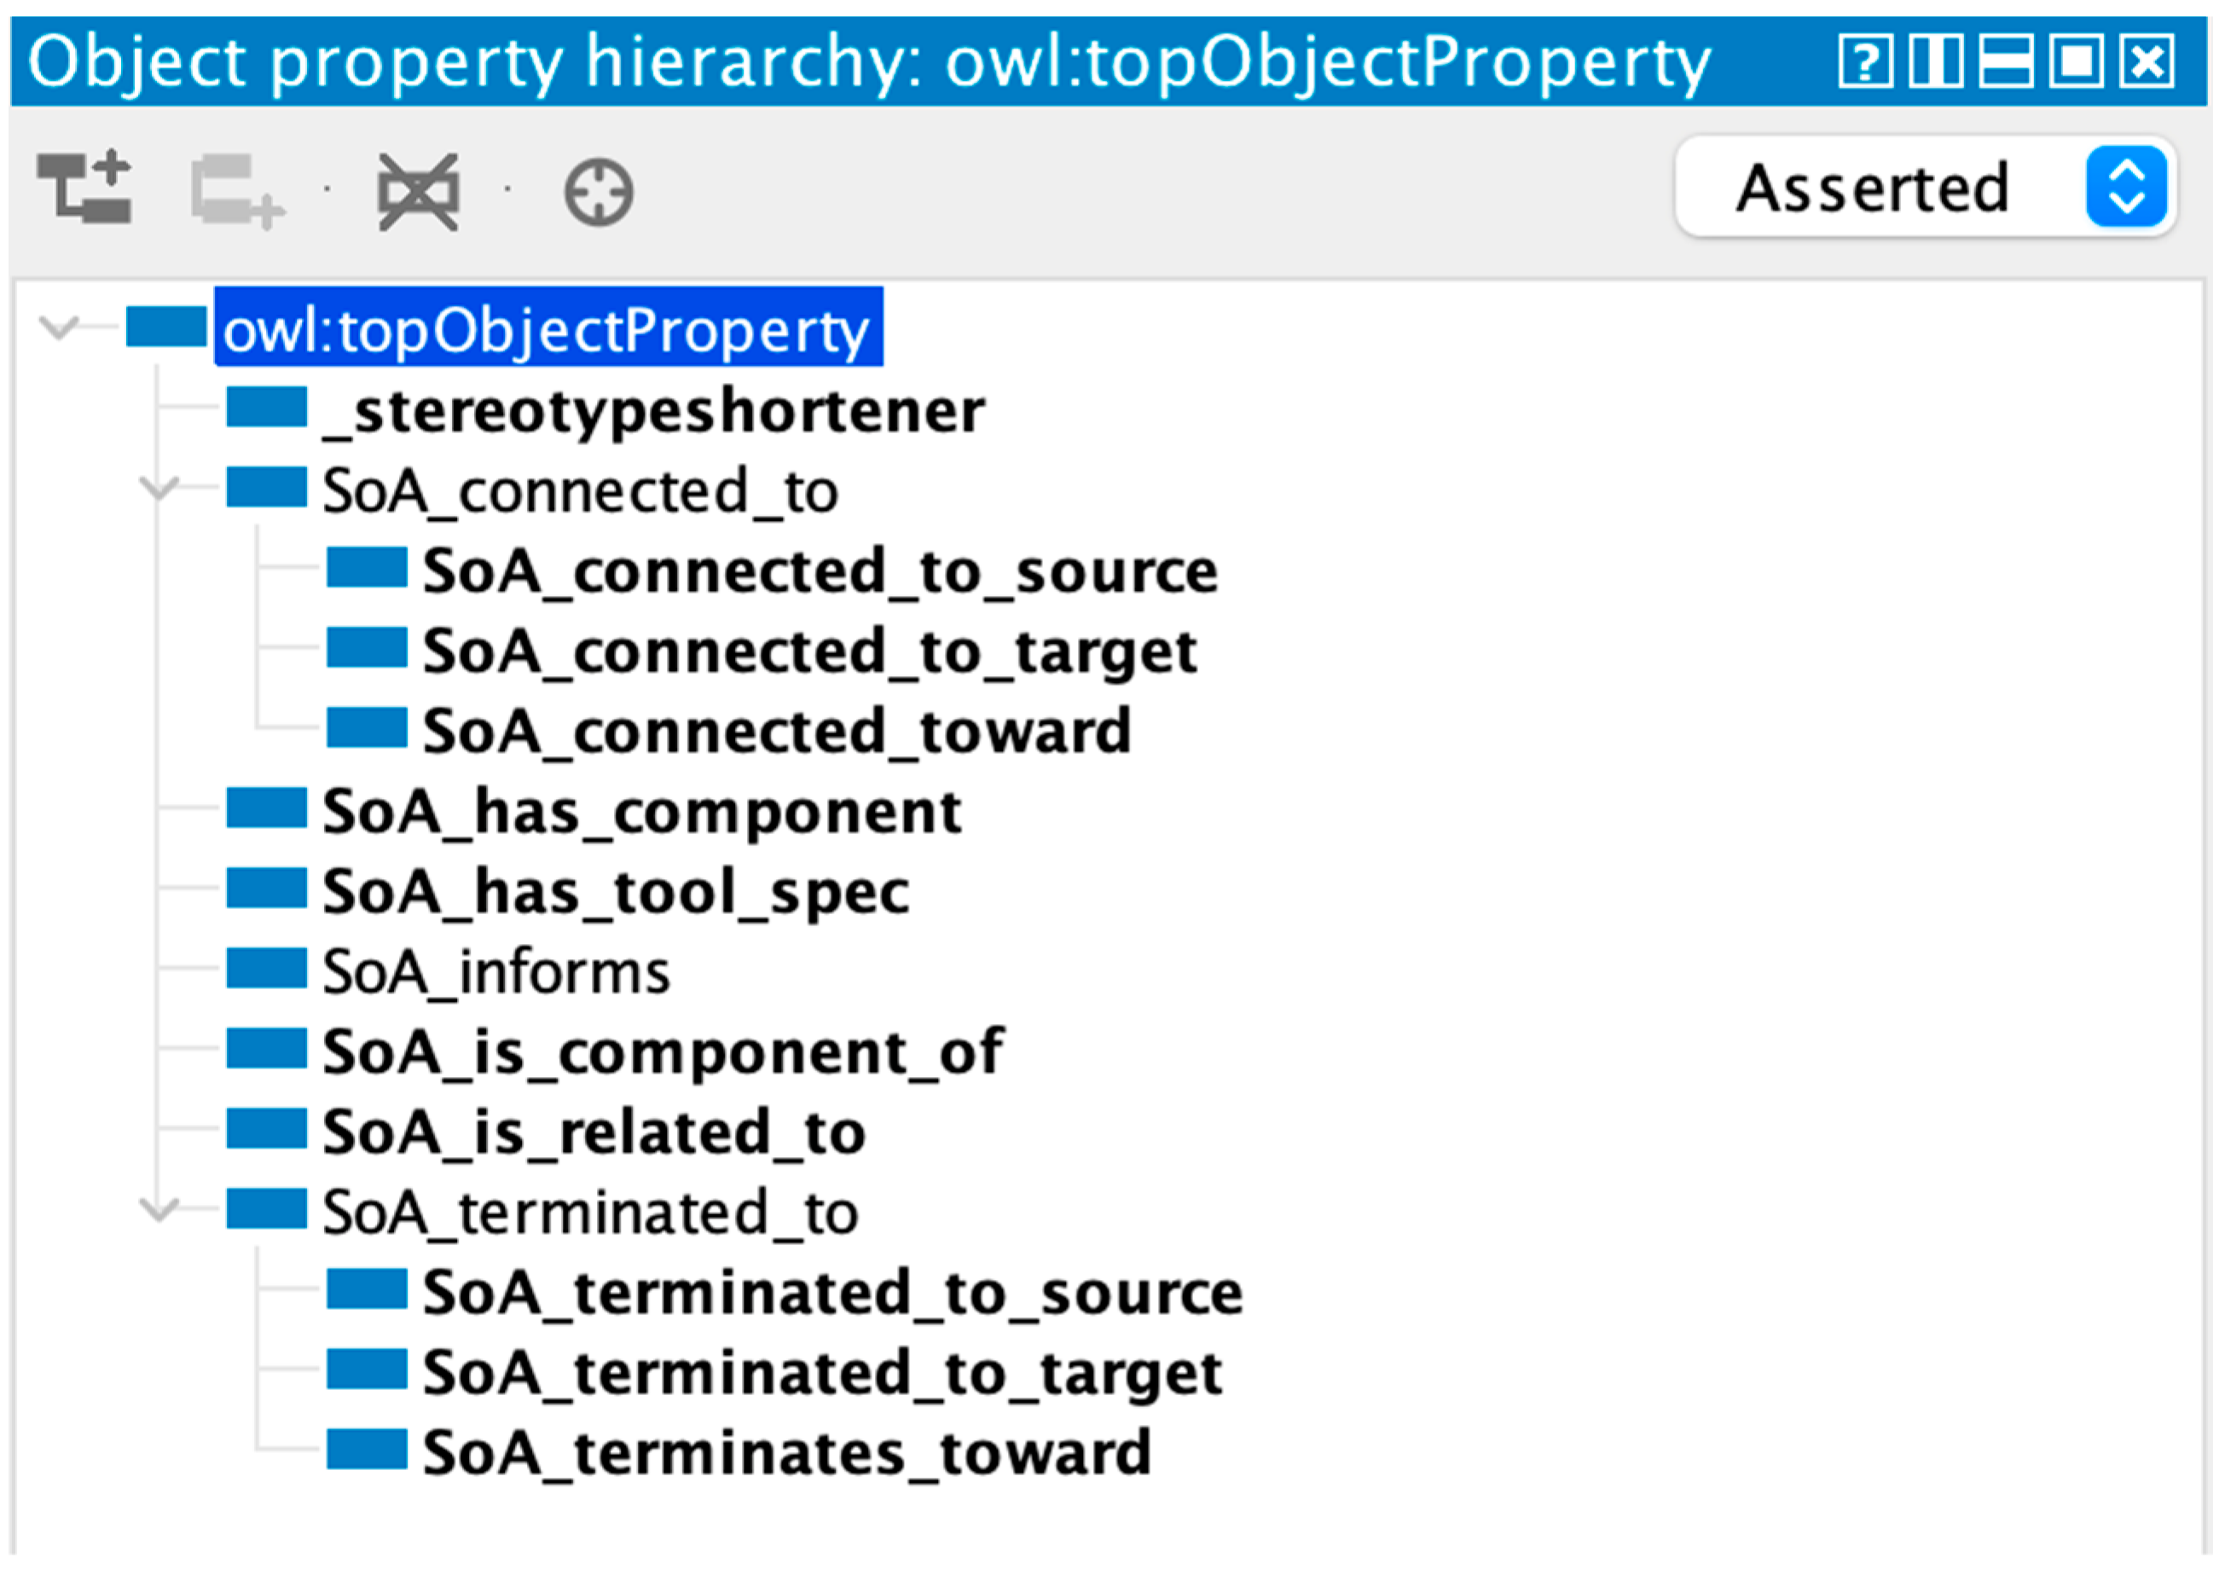This screenshot has width=2225, height=1569.
Task: Collapse the SoA_connected_to branch
Action: click(x=159, y=488)
